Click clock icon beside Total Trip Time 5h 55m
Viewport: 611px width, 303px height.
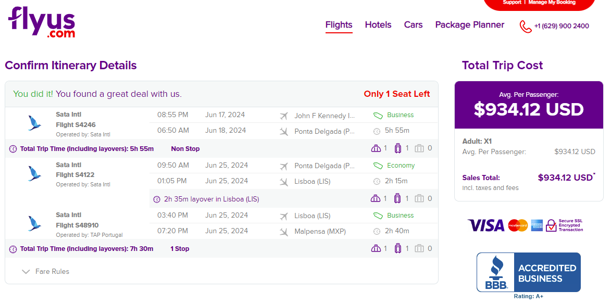point(13,149)
